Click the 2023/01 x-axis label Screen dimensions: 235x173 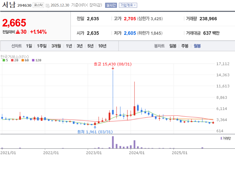pos(94,153)
